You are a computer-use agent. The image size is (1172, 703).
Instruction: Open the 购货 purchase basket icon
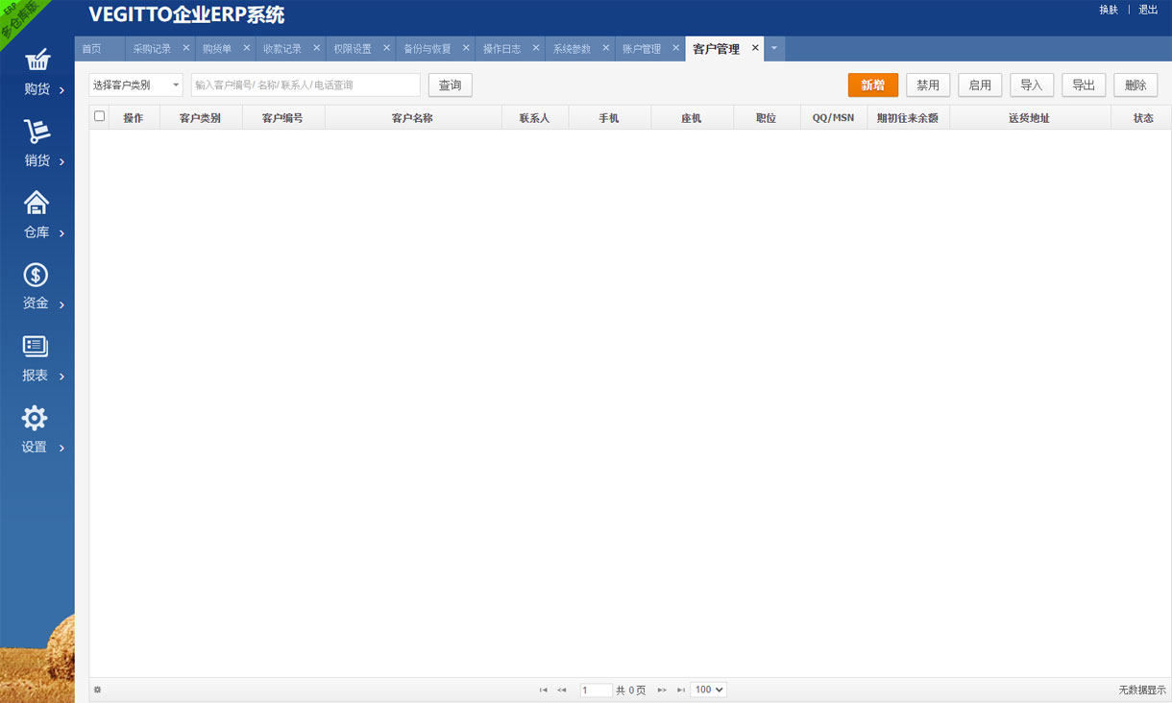(x=37, y=61)
